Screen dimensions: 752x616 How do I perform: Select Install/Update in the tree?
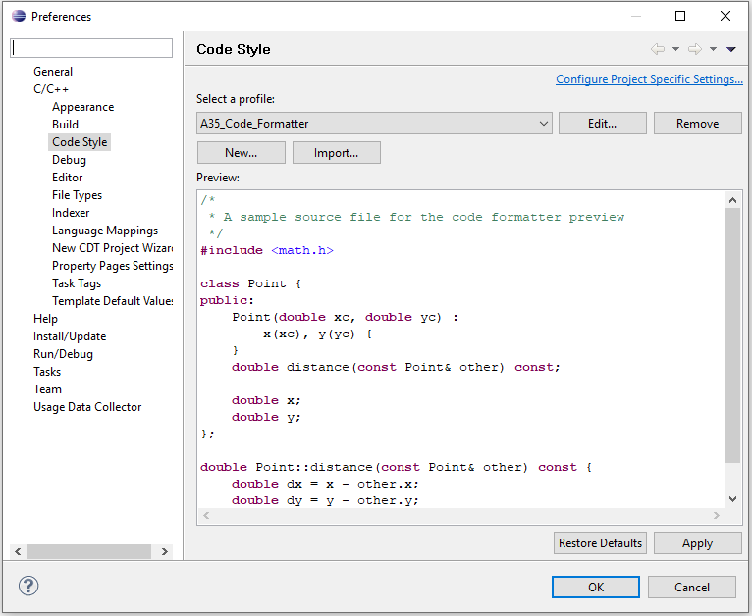(x=70, y=336)
